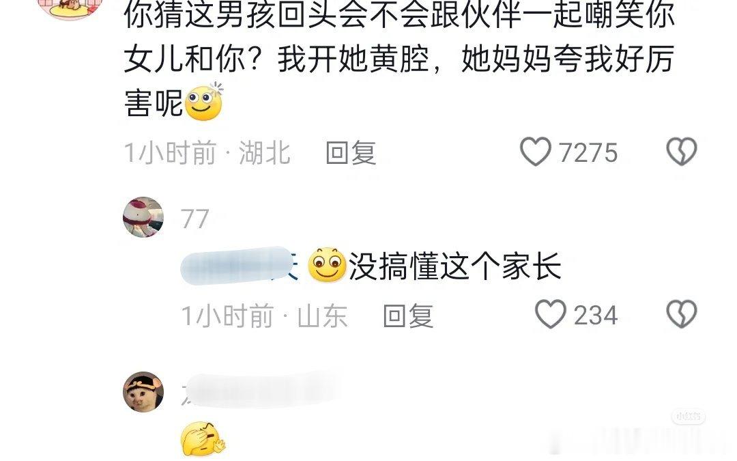Tap the timestamp 1小时前 · 山东
This screenshot has width=737, height=461.
(264, 316)
